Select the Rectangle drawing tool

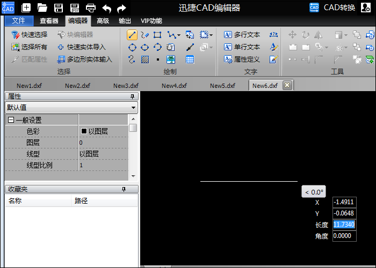click(x=157, y=35)
